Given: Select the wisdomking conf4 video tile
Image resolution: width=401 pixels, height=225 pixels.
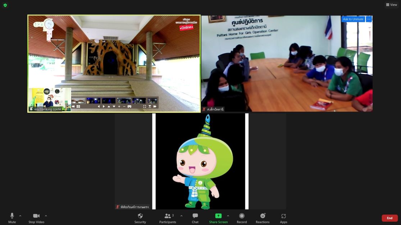Looking at the screenshot, I should (x=114, y=64).
